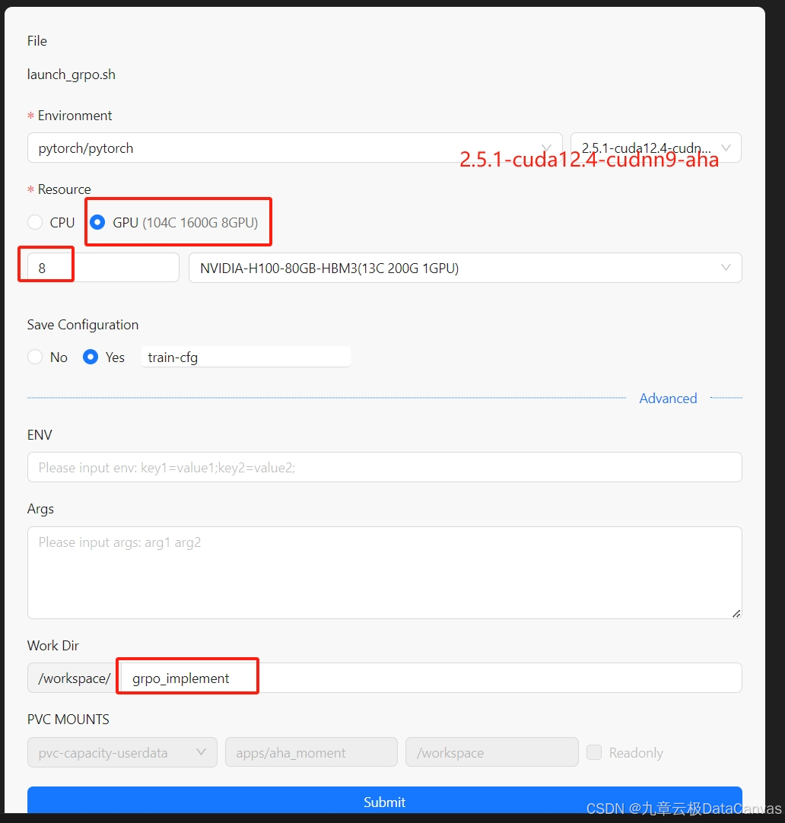Viewport: 785px width, 823px height.
Task: Focus the GPU count field showing 8
Action: pos(103,268)
